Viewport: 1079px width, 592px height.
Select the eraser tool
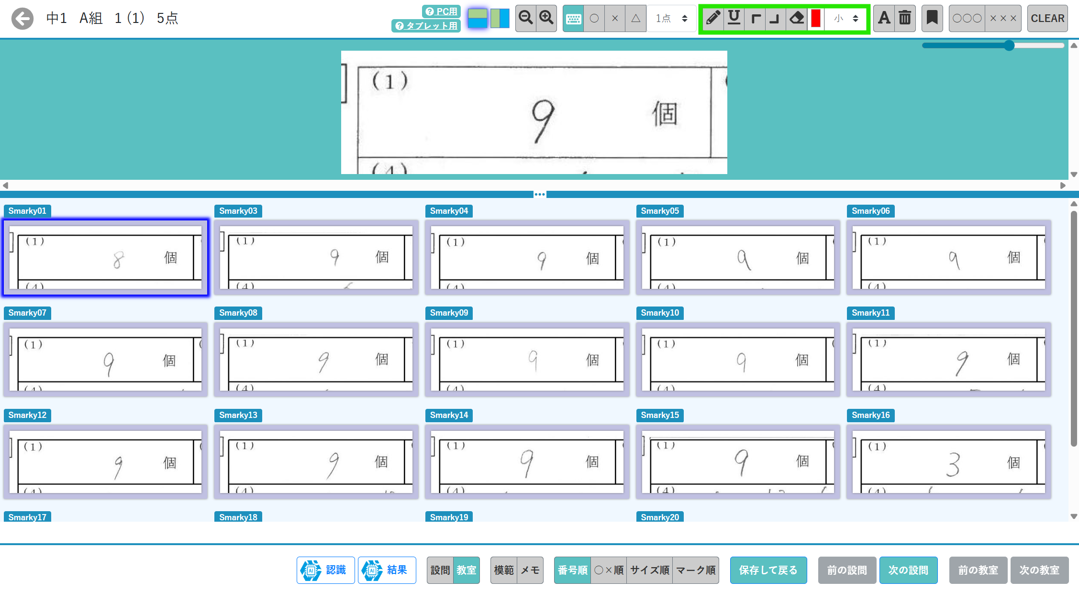(796, 19)
